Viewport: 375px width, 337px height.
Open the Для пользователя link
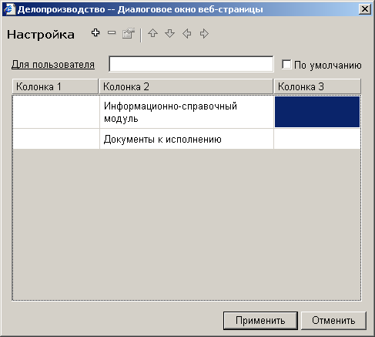pos(53,64)
